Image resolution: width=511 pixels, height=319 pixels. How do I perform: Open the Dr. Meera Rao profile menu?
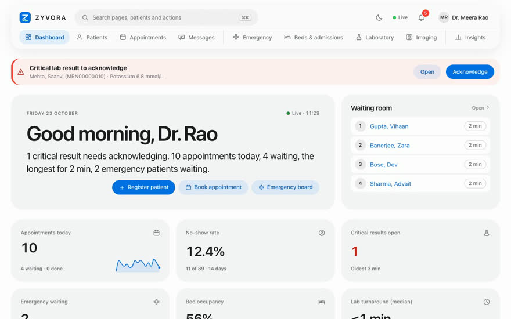click(463, 17)
